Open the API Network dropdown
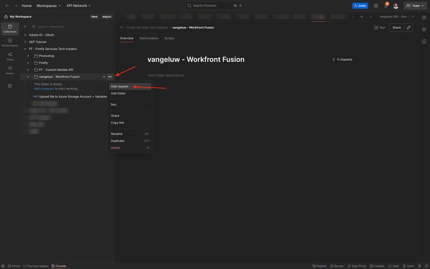 79,6
